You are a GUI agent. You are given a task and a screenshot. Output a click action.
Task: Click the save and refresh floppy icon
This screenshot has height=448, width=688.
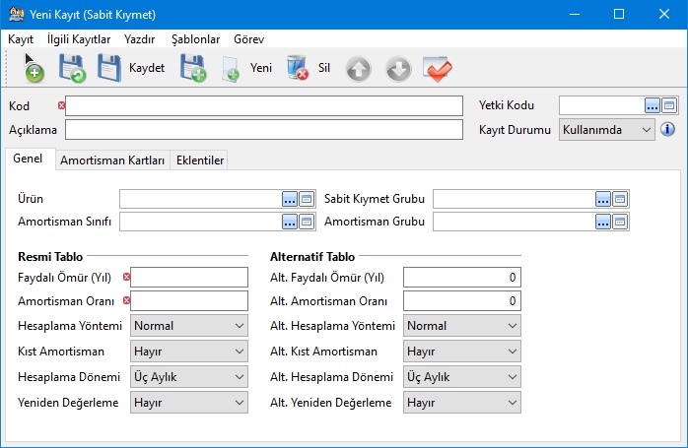click(x=72, y=68)
